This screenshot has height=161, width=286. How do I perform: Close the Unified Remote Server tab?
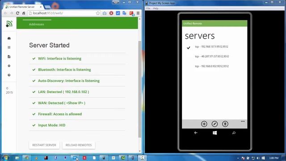pyautogui.click(x=41, y=7)
